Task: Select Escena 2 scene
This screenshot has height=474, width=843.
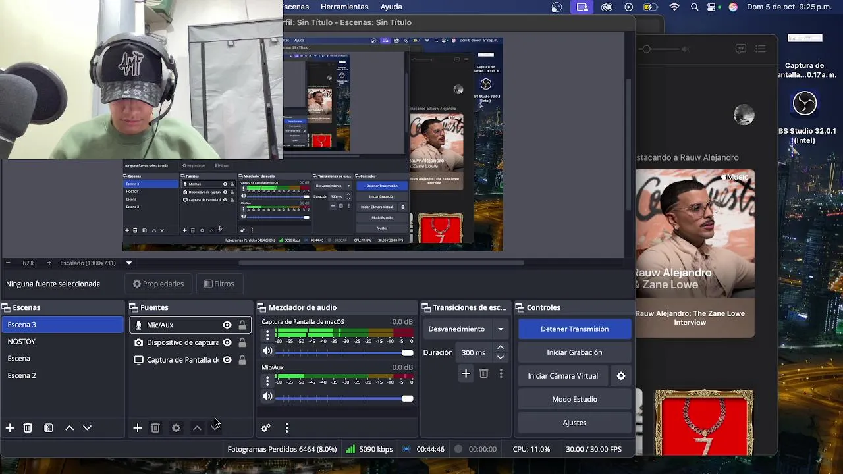Action: [62, 375]
